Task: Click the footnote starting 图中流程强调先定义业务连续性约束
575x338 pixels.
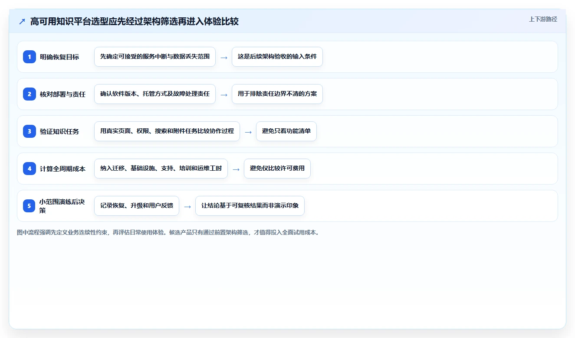Action: (x=168, y=233)
